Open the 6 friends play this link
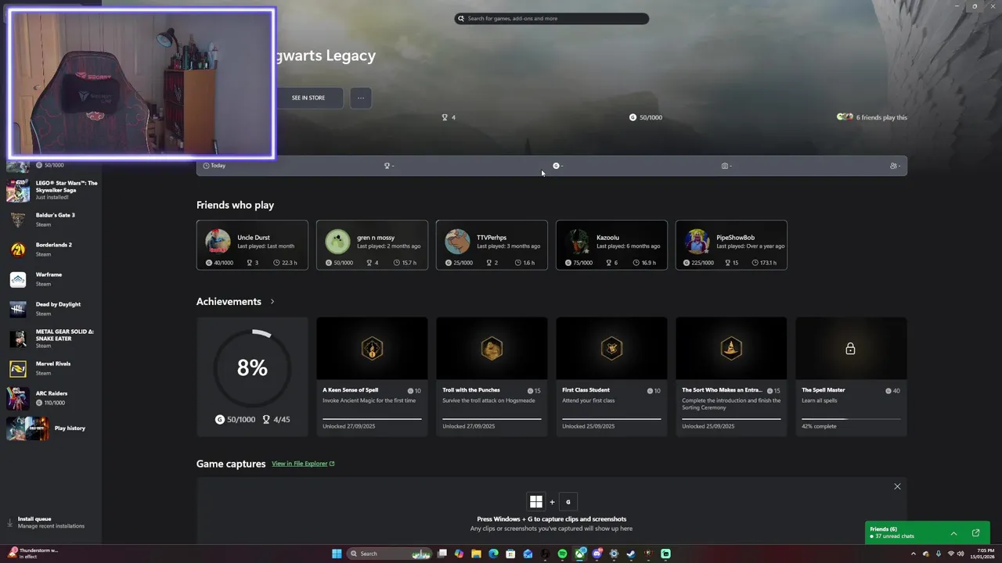 click(872, 117)
